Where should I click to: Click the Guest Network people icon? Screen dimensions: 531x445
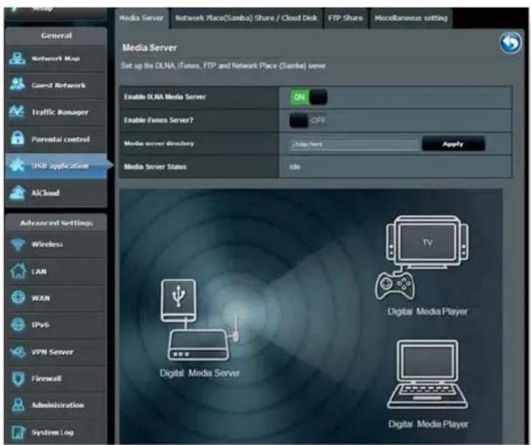tap(17, 85)
